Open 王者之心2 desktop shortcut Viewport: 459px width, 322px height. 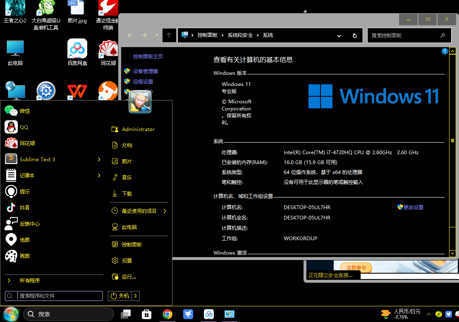[x=15, y=12]
